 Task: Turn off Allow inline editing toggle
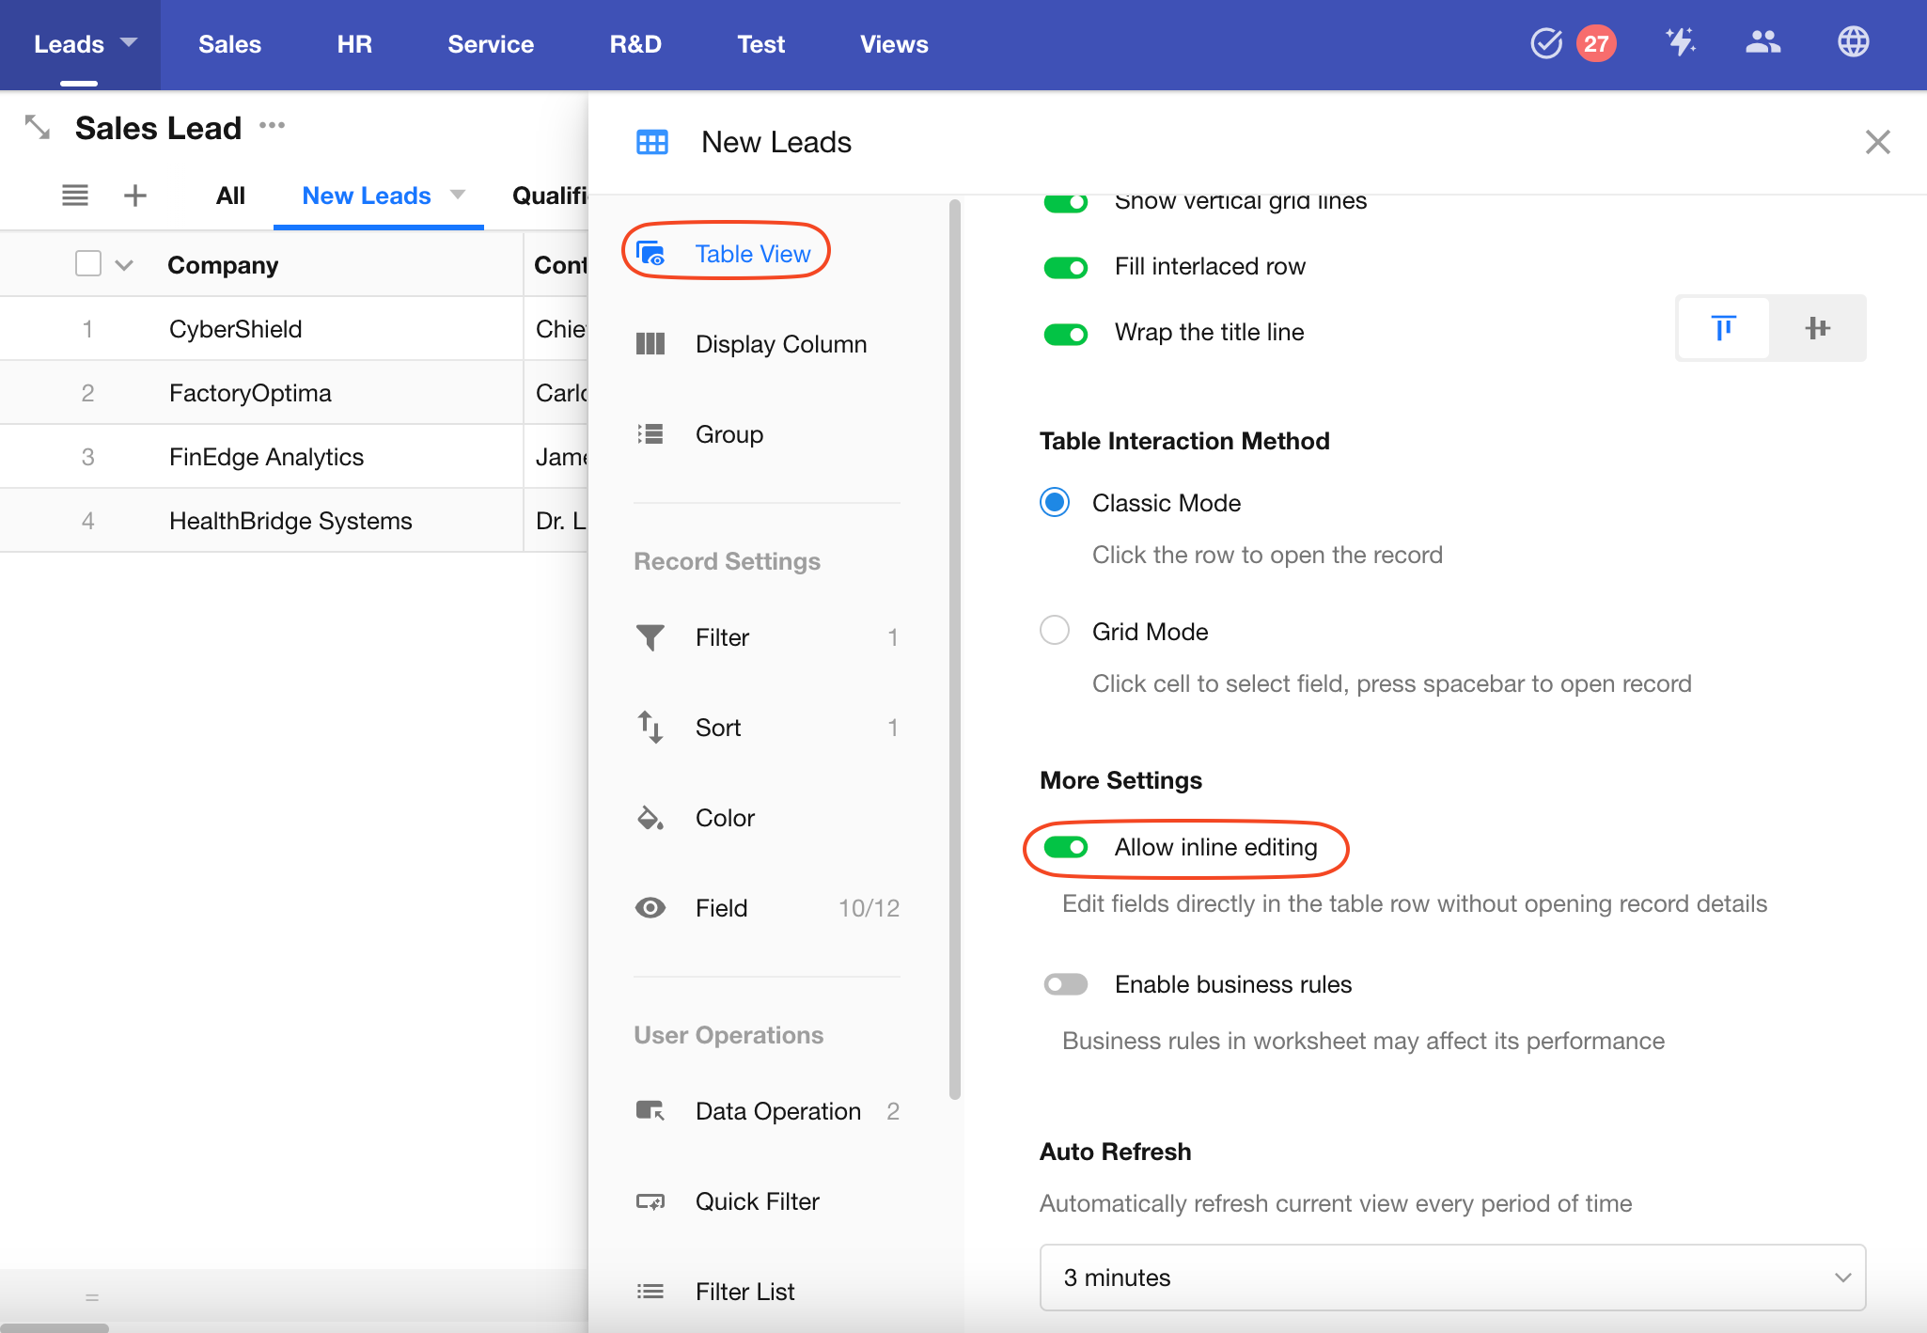[x=1066, y=847]
